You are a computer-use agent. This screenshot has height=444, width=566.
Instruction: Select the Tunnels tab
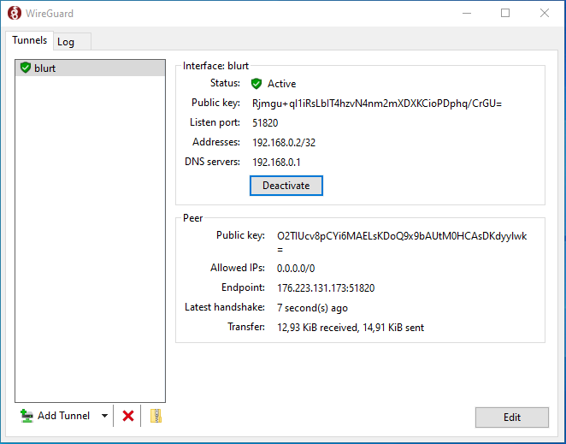pos(29,40)
